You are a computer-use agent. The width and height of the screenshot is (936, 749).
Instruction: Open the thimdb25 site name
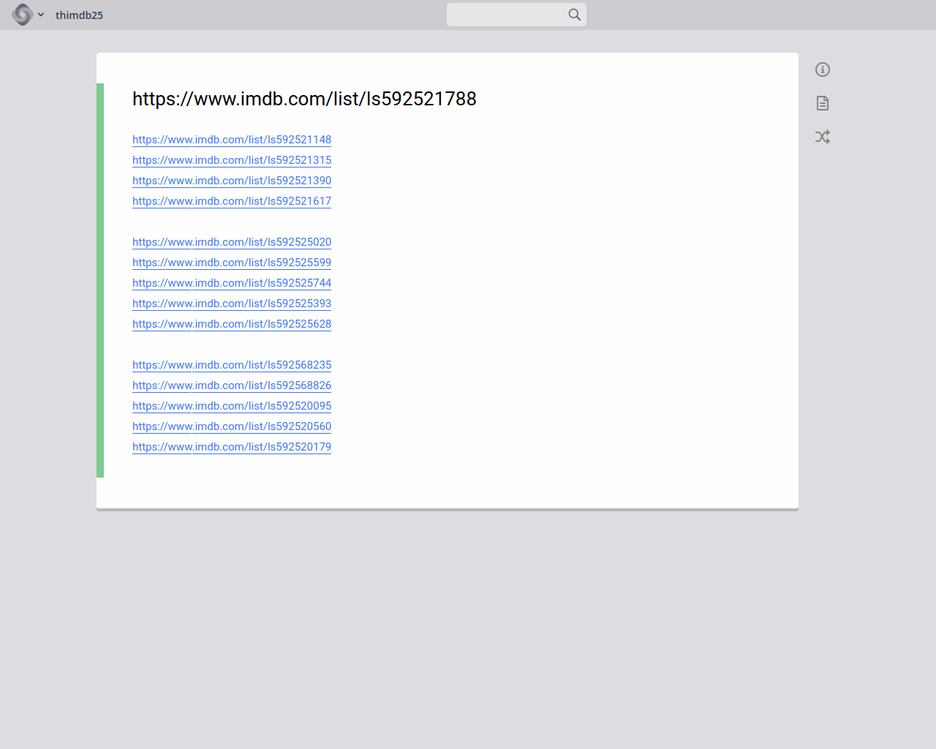tap(79, 15)
